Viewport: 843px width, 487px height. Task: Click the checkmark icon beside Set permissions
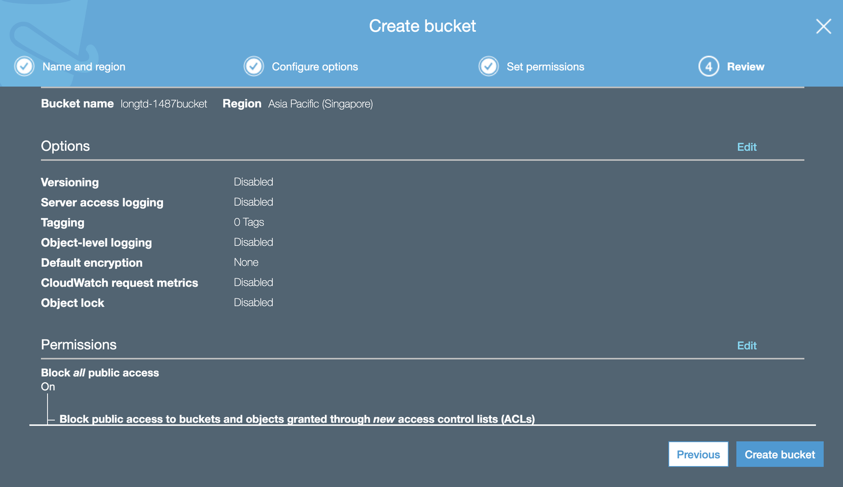488,66
